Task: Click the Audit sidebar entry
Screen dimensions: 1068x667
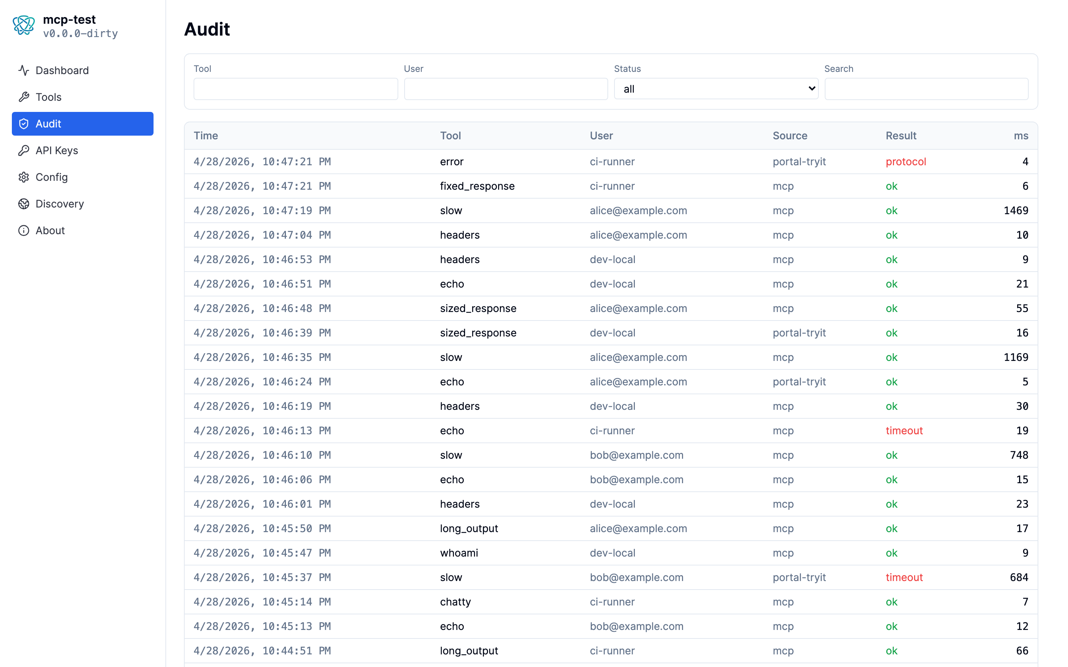Action: click(x=49, y=123)
